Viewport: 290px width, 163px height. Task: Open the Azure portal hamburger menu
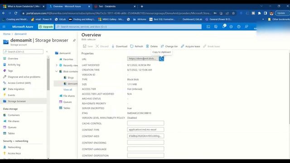coord(4,27)
